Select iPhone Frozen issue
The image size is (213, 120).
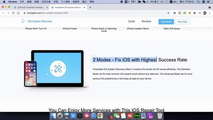pos(70,29)
